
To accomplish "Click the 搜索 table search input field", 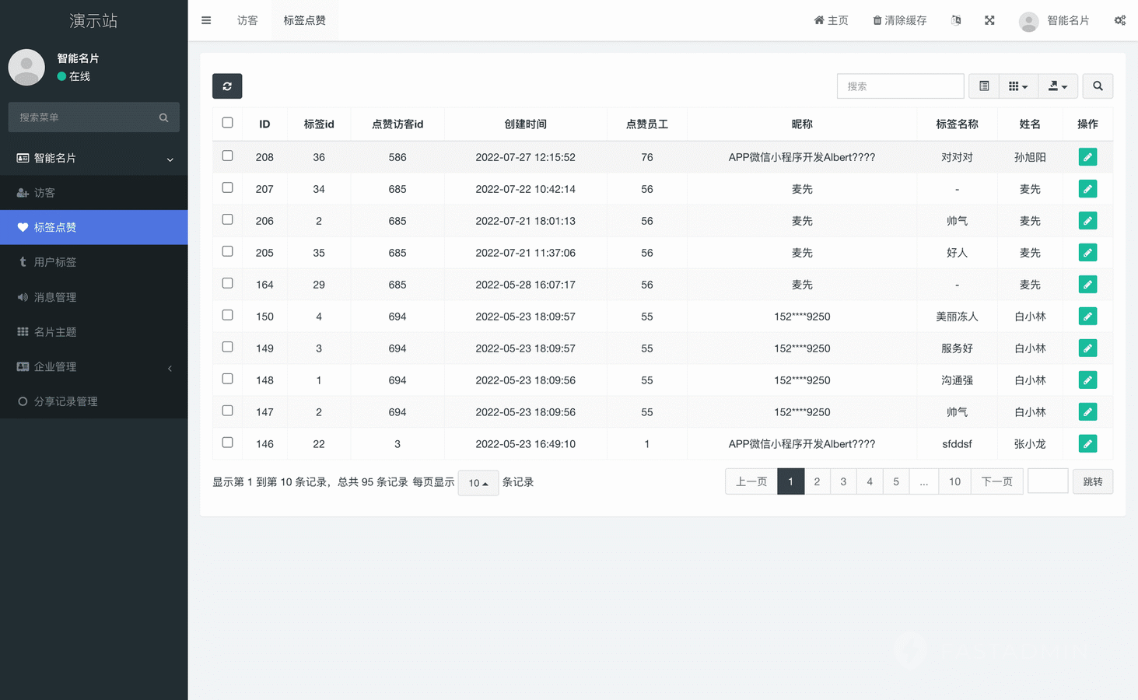I will (x=900, y=86).
